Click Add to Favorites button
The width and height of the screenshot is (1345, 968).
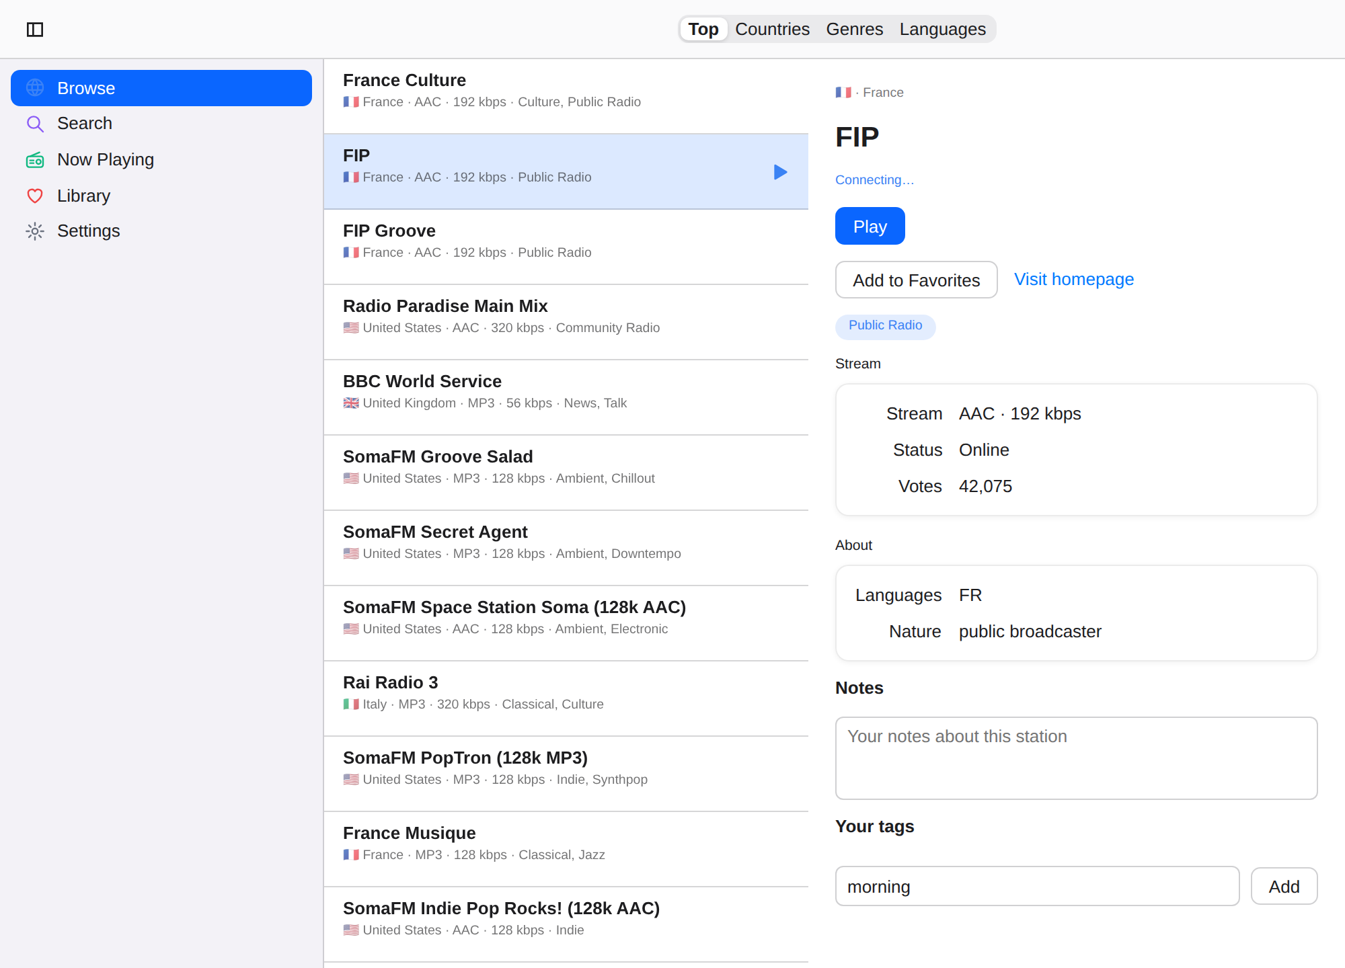916,280
